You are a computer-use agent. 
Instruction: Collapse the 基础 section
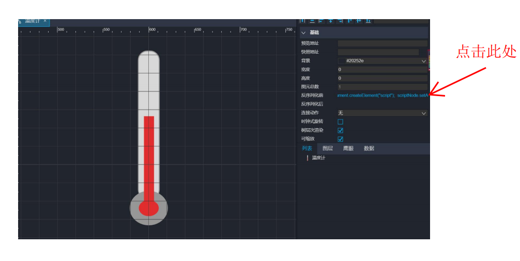click(x=303, y=33)
